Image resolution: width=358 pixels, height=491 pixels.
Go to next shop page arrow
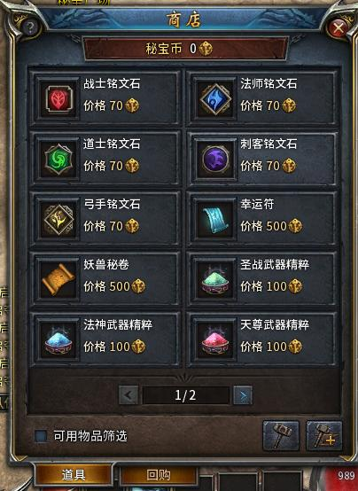243,395
